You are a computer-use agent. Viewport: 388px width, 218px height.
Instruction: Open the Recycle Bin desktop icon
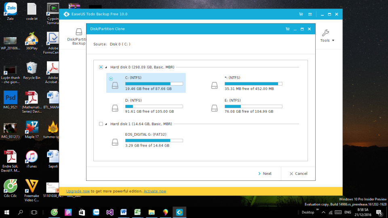32,70
